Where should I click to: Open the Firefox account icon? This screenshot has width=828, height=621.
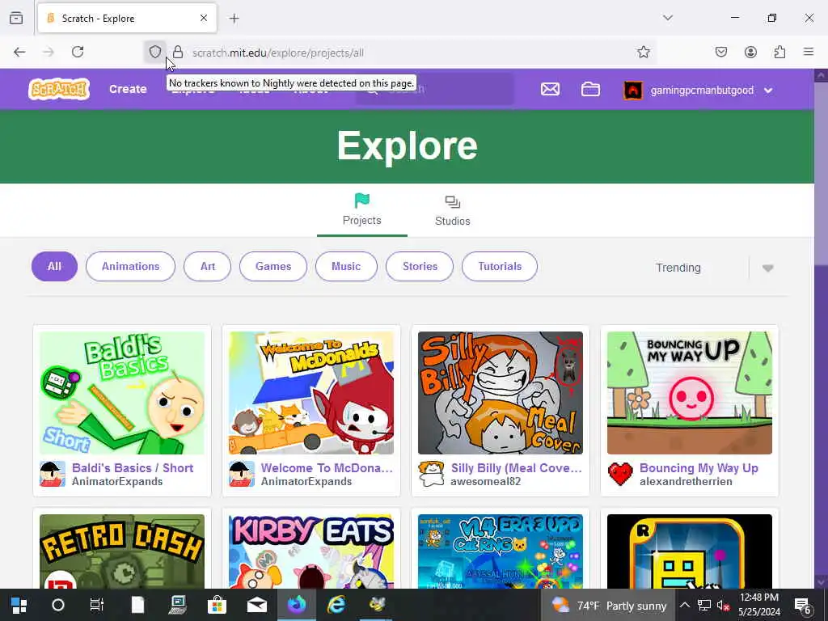(750, 52)
